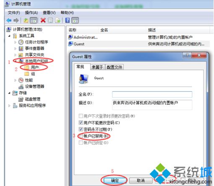Click the red X delete toolbar icon

coord(43,20)
